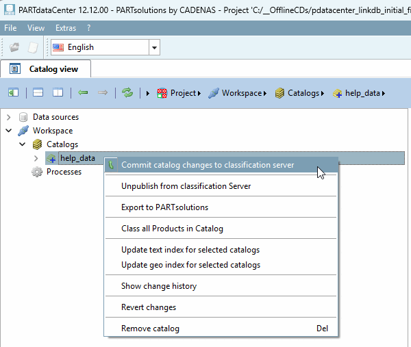Select the help_data catalog tree item
The width and height of the screenshot is (411, 347).
tap(77, 158)
